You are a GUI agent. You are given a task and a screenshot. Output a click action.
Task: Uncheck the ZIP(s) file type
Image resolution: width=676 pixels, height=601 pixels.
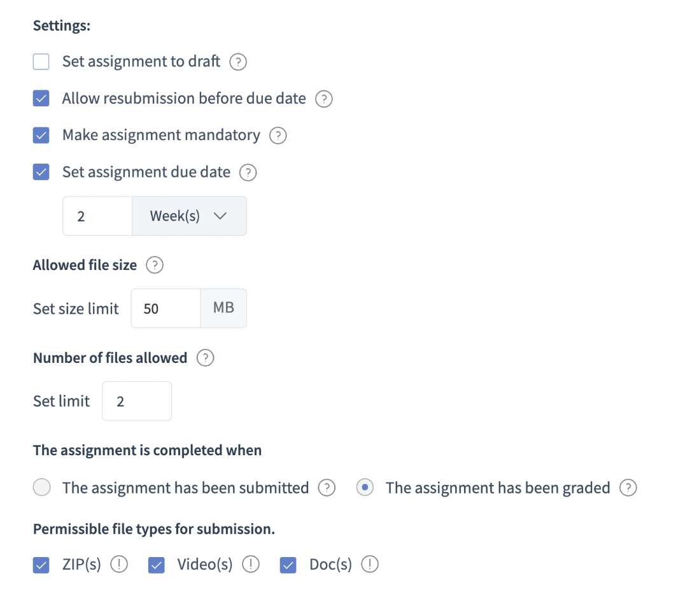point(41,564)
